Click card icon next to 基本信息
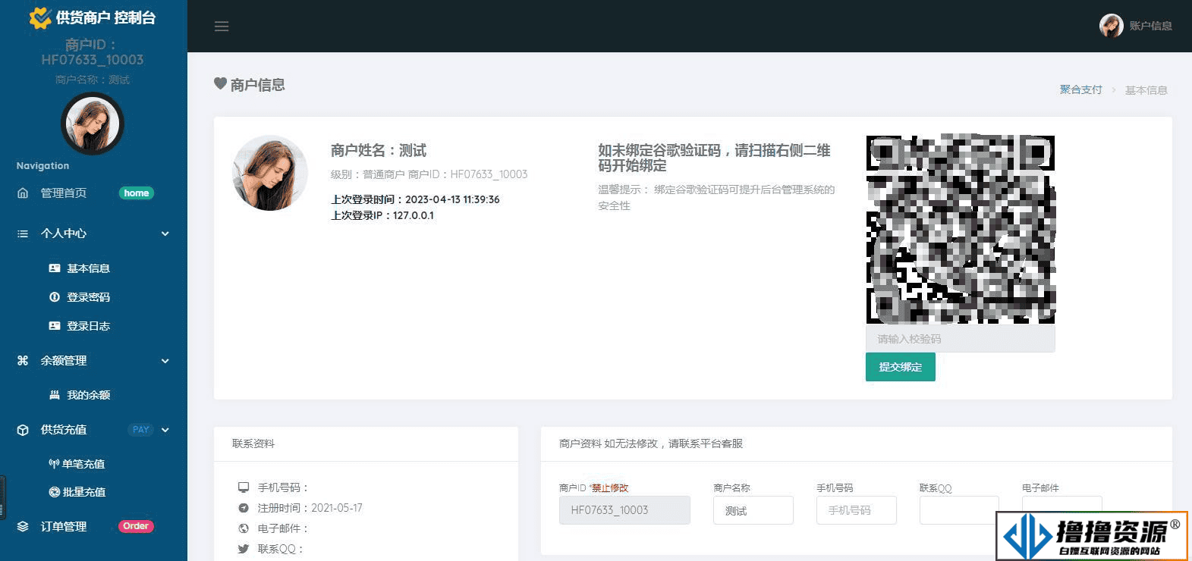 click(x=55, y=268)
